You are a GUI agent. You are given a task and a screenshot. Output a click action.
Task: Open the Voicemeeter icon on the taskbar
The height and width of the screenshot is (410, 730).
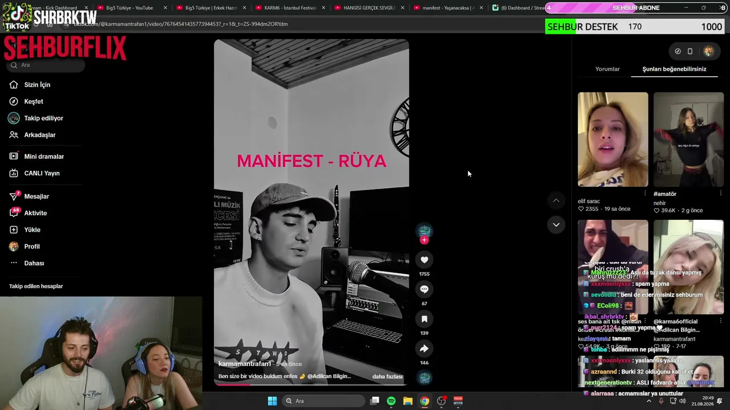[458, 401]
